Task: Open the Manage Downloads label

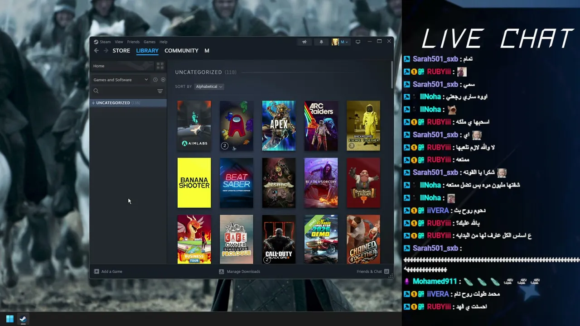Action: point(243,272)
